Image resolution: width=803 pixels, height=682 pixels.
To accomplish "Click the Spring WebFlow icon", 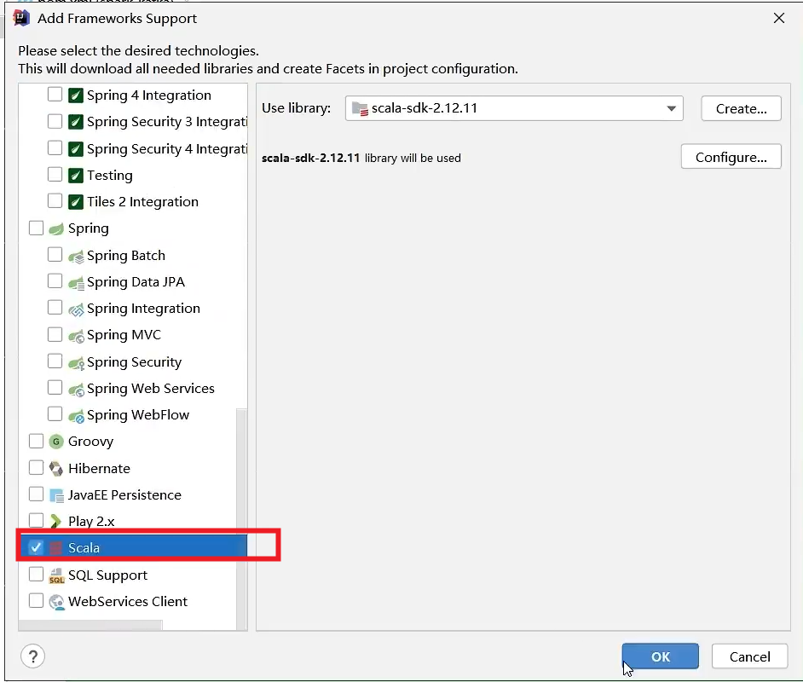I will point(76,415).
